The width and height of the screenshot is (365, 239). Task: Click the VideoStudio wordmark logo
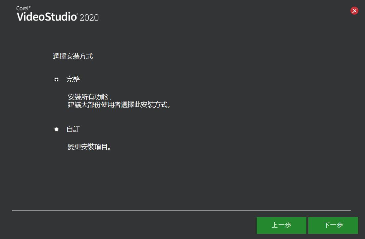click(x=47, y=17)
